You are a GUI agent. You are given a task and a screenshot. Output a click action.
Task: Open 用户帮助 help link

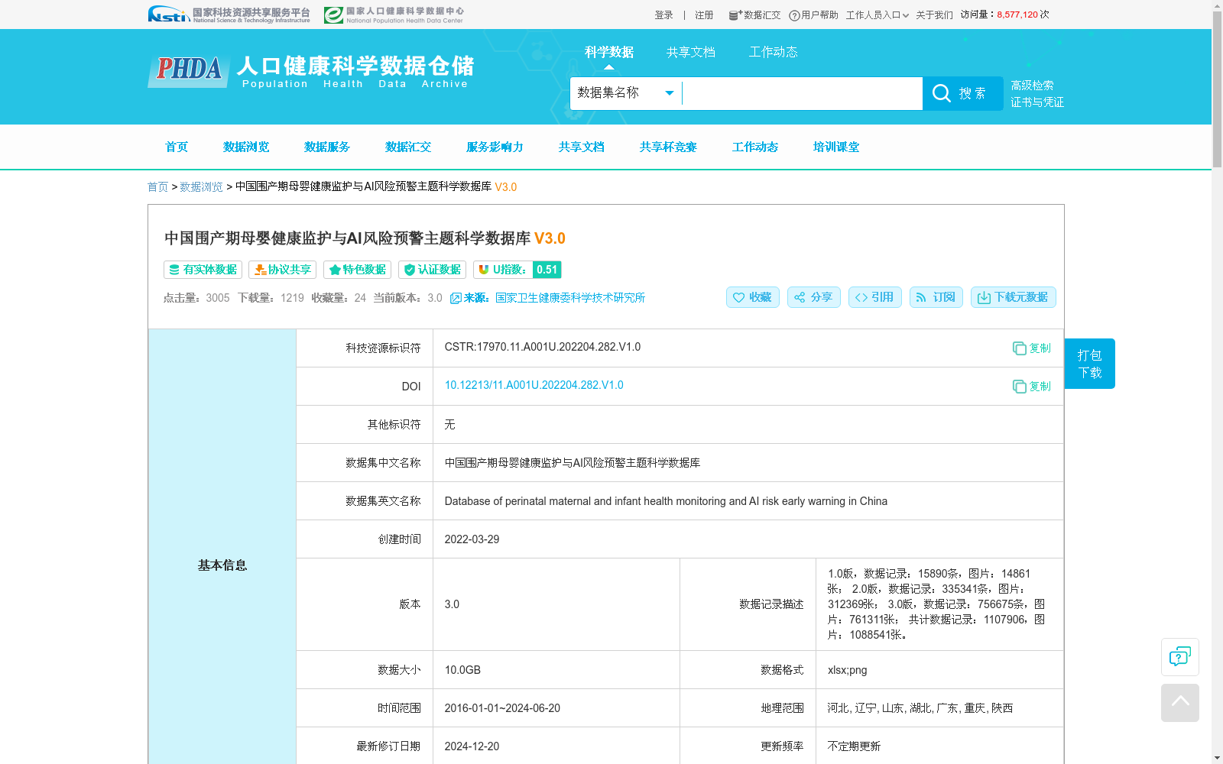coord(813,15)
